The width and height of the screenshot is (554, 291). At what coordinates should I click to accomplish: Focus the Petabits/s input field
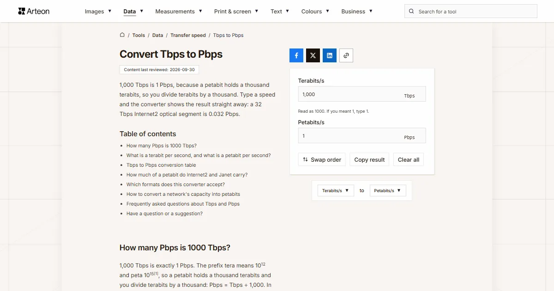(x=362, y=136)
